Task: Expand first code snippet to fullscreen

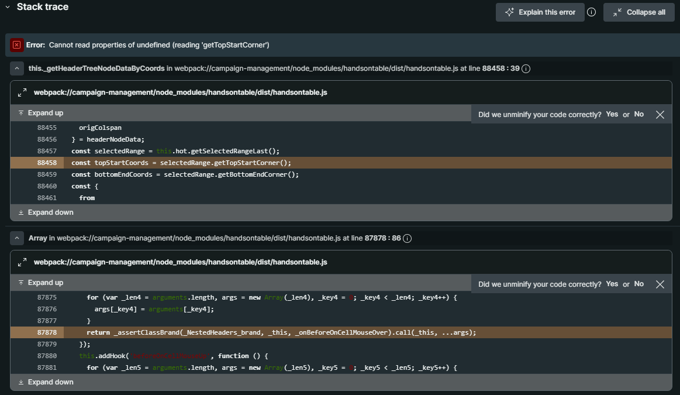Action: (22, 92)
